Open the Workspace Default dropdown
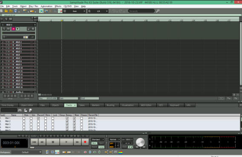This screenshot has width=242, height=157. 27,152
